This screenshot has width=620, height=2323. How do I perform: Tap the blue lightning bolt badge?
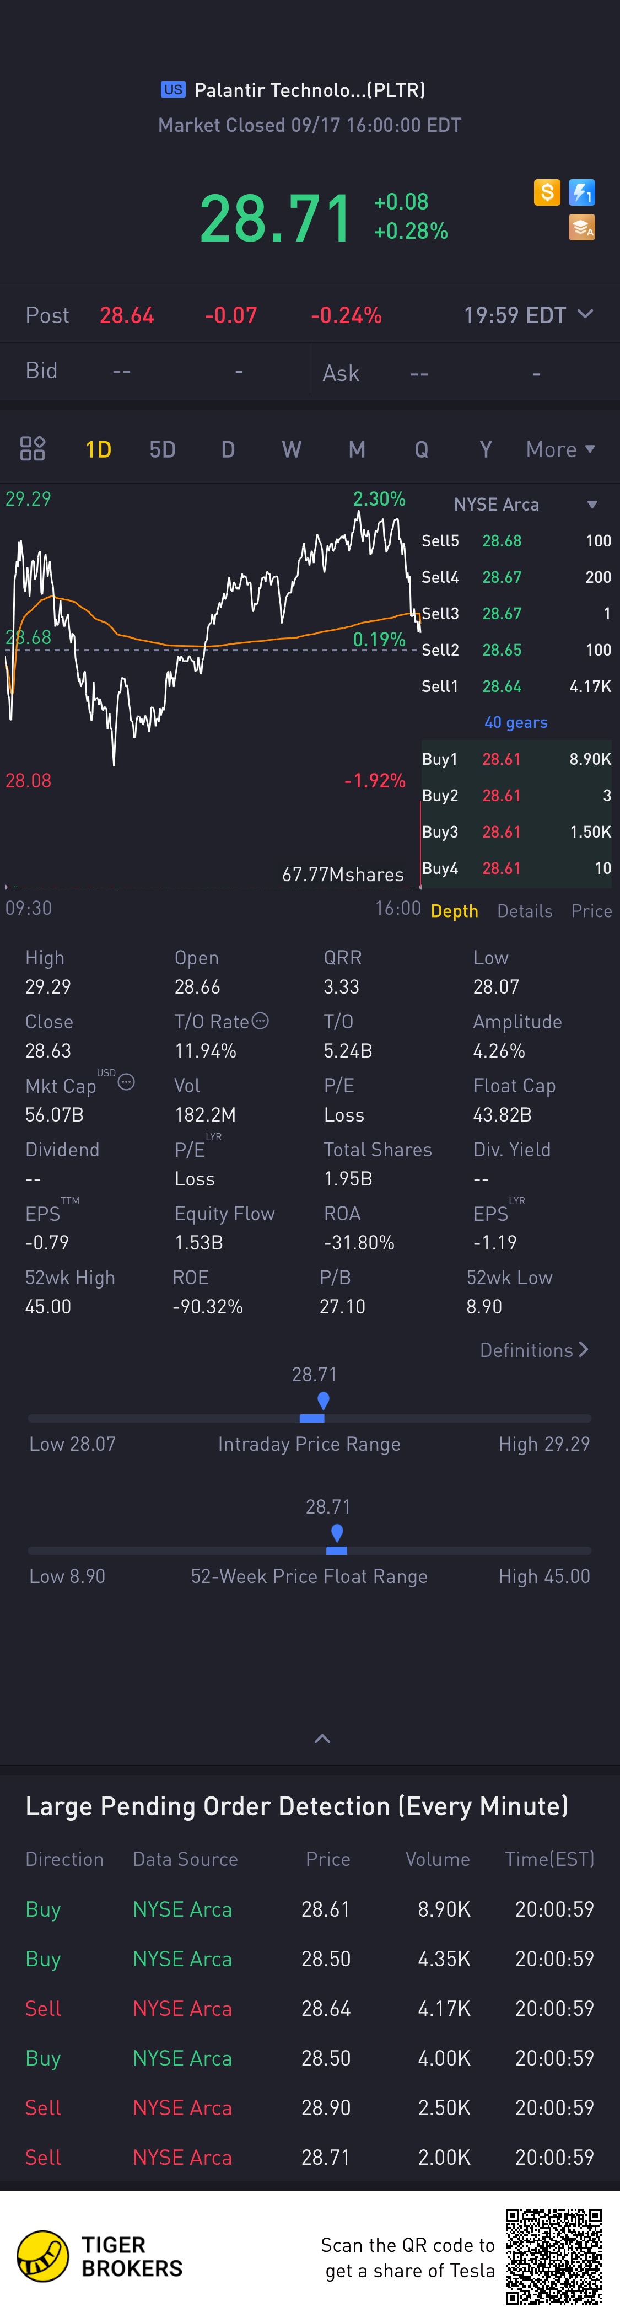coord(582,192)
